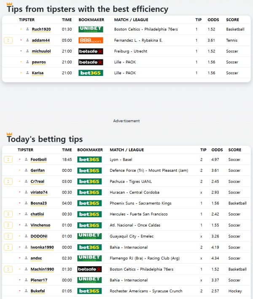This screenshot has width=253, height=299.
Task: Expand the Footboll tip details
Action: coord(8,160)
